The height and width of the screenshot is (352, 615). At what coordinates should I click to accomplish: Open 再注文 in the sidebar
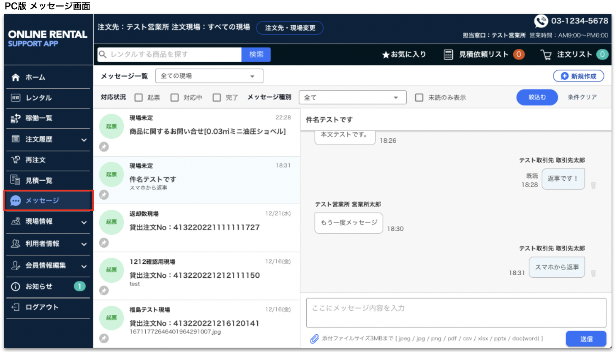tap(49, 160)
